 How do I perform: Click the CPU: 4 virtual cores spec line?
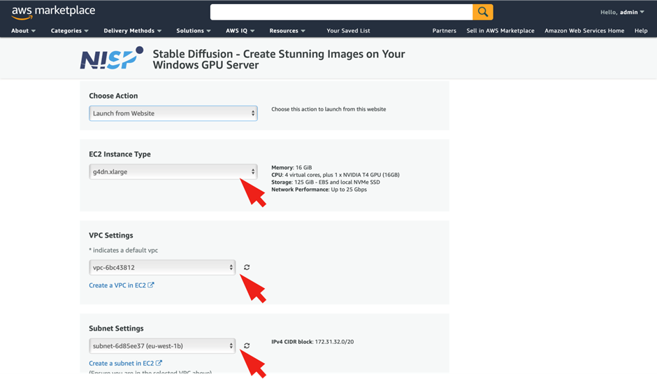click(335, 175)
